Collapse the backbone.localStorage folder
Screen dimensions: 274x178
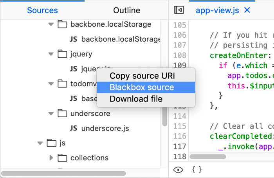click(x=51, y=24)
